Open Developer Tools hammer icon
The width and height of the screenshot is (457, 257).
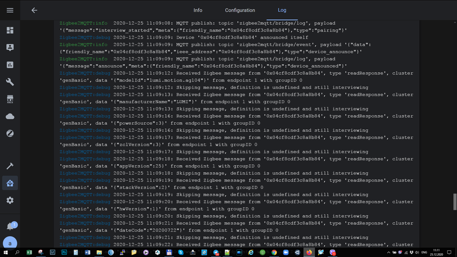[x=10, y=166]
